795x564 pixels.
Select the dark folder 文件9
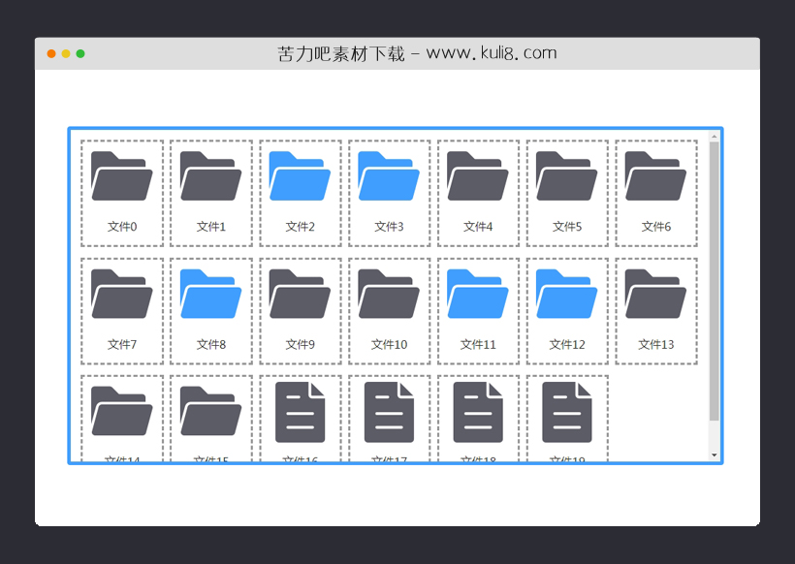(x=300, y=298)
